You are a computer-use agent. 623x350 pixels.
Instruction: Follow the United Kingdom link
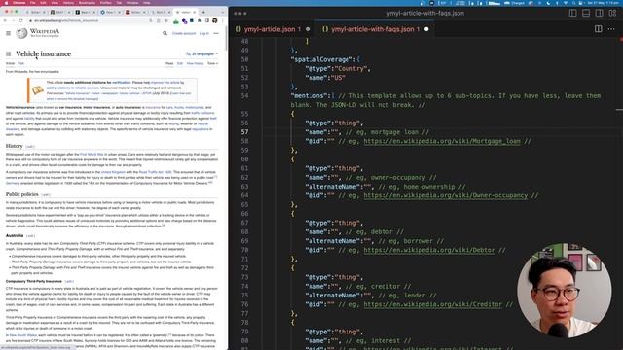pyautogui.click(x=113, y=172)
